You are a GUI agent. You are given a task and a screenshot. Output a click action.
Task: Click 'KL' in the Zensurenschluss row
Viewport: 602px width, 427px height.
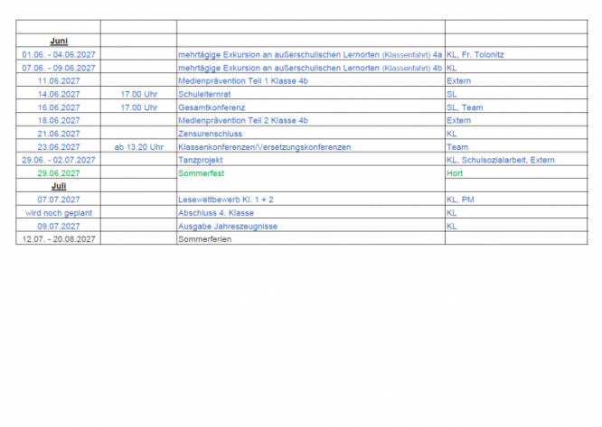pyautogui.click(x=452, y=134)
